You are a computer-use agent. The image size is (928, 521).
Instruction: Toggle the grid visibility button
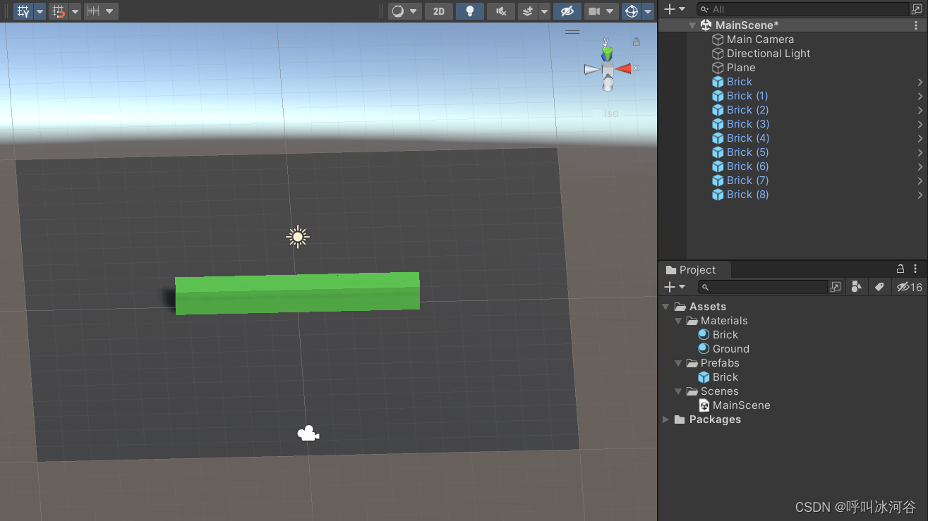pyautogui.click(x=23, y=11)
